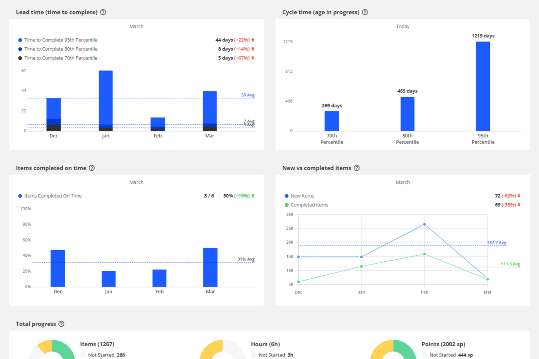Click the New Items Dec data point
539x359 pixels.
[299, 257]
